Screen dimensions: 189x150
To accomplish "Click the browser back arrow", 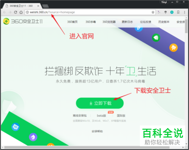I will 5,12.
